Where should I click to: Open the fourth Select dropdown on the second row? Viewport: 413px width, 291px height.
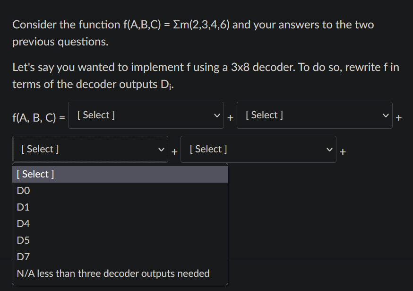(258, 150)
